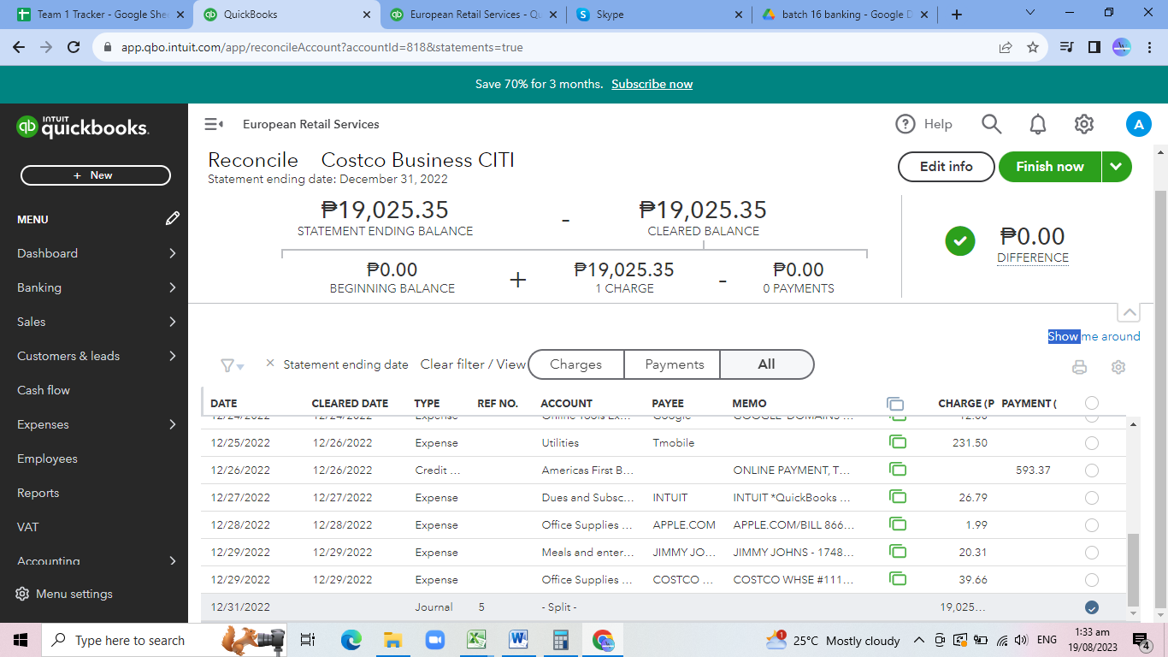The height and width of the screenshot is (657, 1168).
Task: Show only Payments
Action: coord(674,364)
